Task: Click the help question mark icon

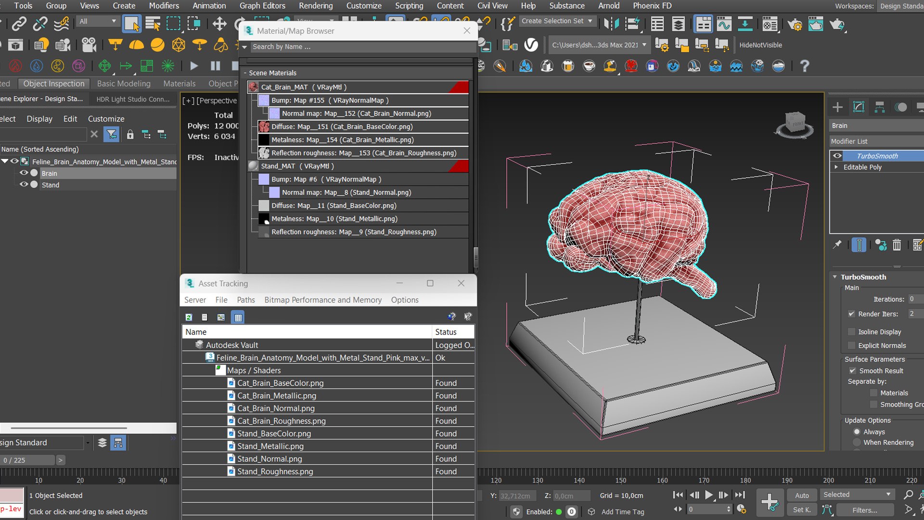Action: pyautogui.click(x=804, y=66)
